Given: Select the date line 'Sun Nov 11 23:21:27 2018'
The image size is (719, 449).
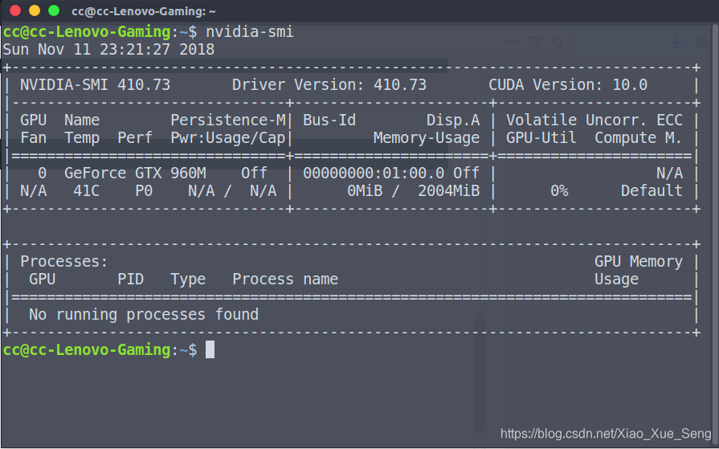Looking at the screenshot, I should coord(108,50).
